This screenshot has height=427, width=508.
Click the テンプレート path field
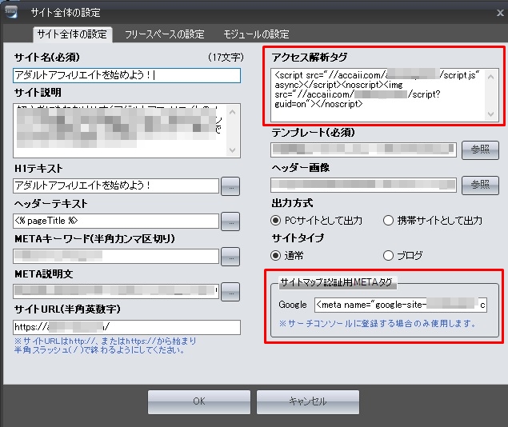point(363,150)
